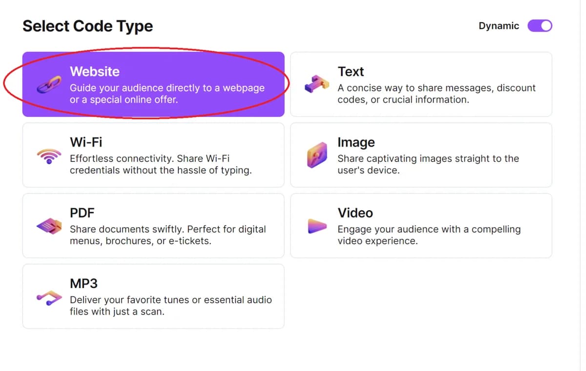Image resolution: width=586 pixels, height=371 pixels.
Task: Pick the Image code type
Action: click(x=420, y=155)
